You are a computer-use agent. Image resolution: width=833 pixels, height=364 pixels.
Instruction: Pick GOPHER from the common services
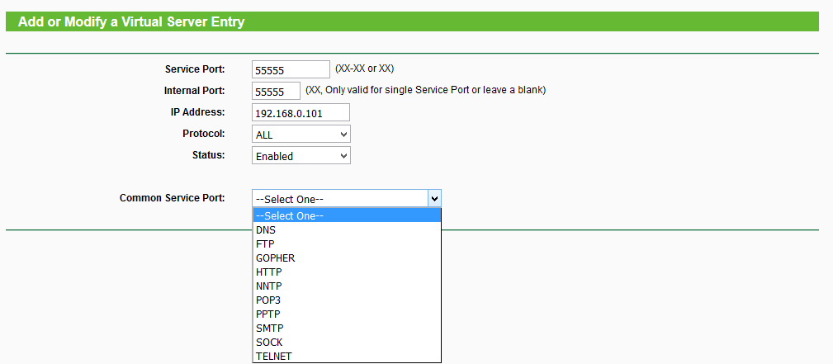347,258
